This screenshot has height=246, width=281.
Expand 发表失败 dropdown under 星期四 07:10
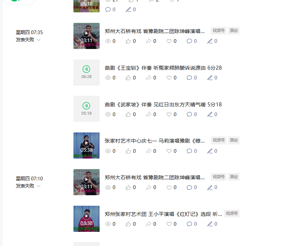tap(39, 186)
